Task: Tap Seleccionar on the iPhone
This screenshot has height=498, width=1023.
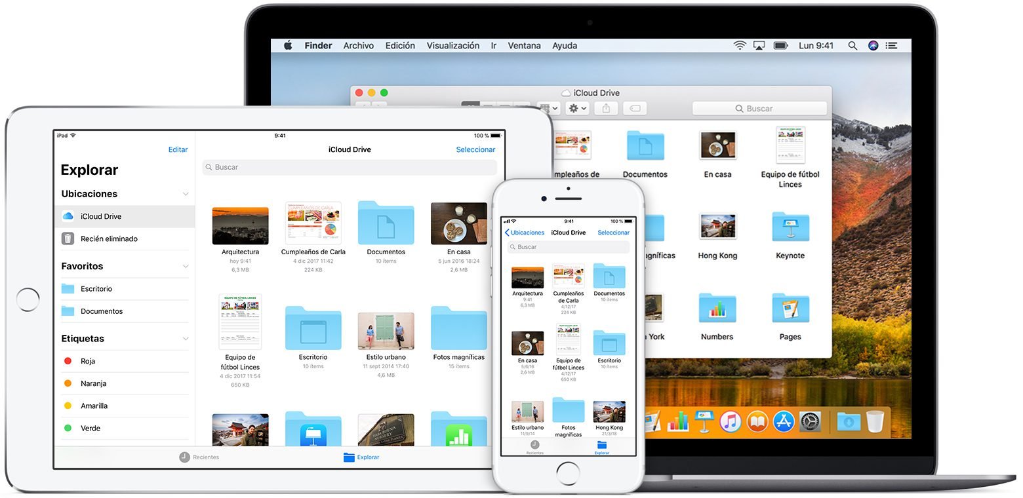Action: tap(614, 233)
